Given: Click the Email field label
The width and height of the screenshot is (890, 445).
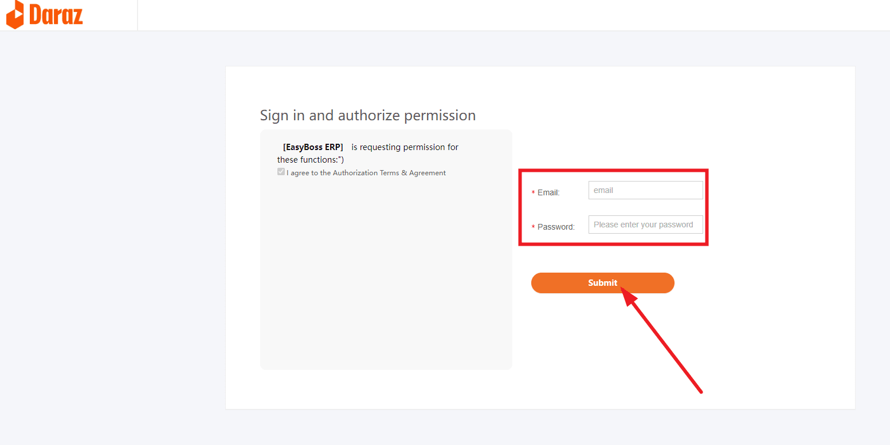Looking at the screenshot, I should (548, 193).
